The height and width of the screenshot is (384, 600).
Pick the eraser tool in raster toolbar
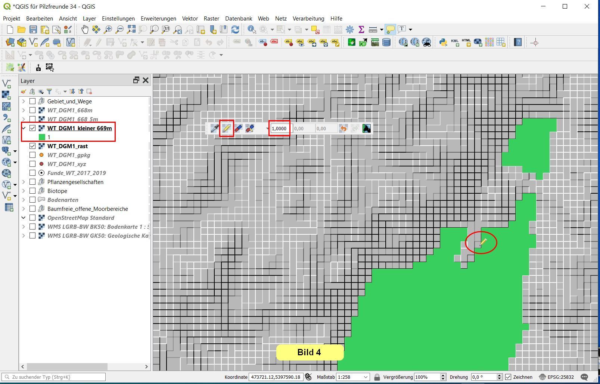pos(238,128)
